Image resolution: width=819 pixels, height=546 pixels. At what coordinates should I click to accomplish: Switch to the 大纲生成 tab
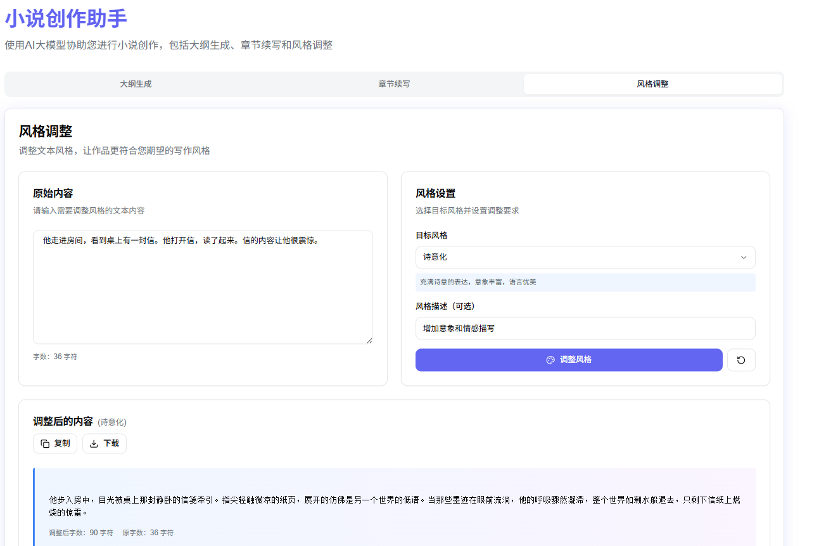tap(135, 84)
